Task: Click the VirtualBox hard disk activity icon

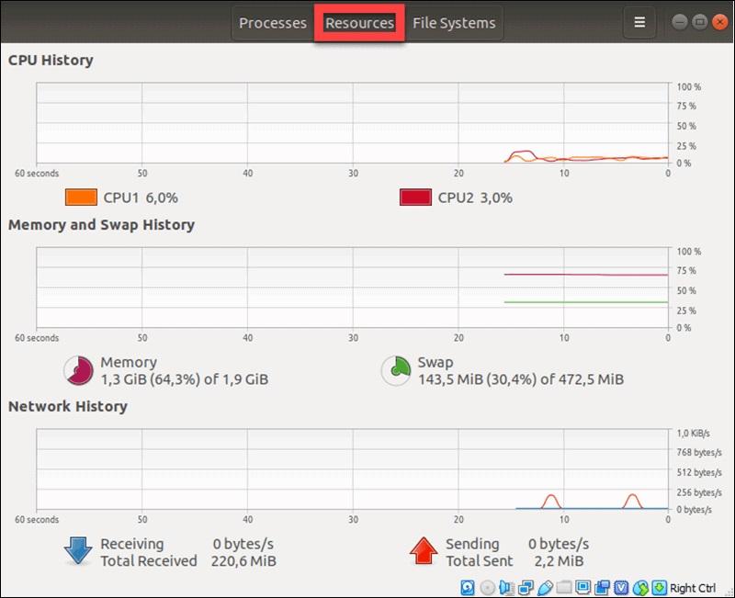Action: tap(468, 587)
